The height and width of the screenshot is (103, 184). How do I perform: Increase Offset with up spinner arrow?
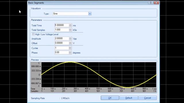(x=70, y=42)
